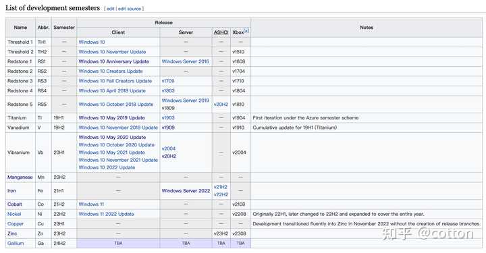Screen dimensions: 486x253
Task: Open the Zinc name link
Action: 12,233
